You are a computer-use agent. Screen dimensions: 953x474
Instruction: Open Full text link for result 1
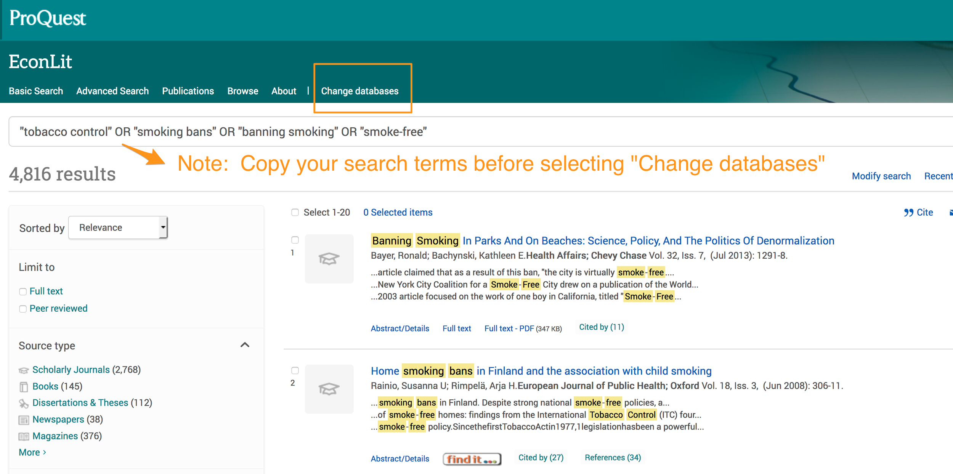click(457, 328)
